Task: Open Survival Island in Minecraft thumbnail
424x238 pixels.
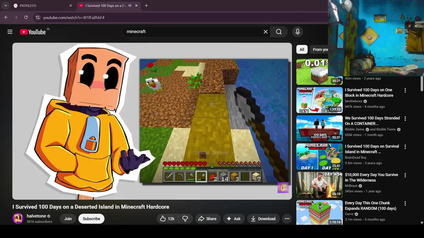Action: point(319,156)
